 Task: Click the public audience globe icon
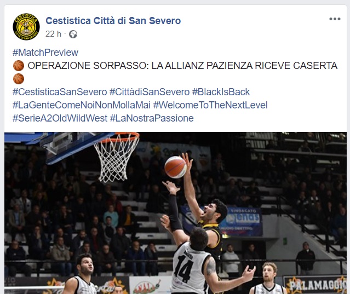73,34
